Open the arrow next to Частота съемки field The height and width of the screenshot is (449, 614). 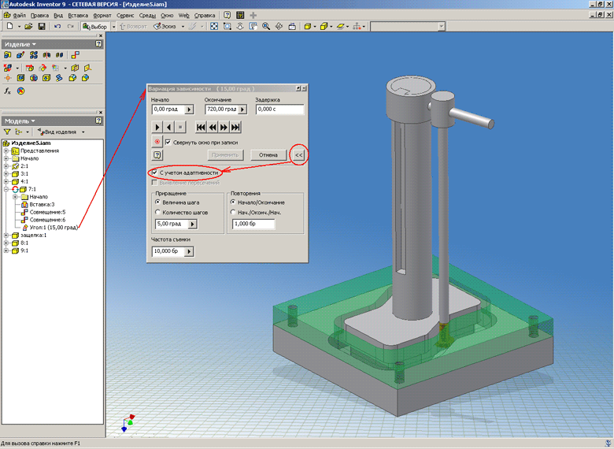[189, 251]
